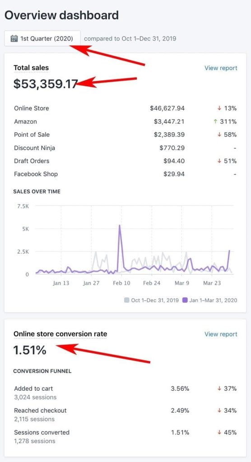The width and height of the screenshot is (251, 462).
Task: Click the Mar 23 label on chart axis
Action: (212, 283)
